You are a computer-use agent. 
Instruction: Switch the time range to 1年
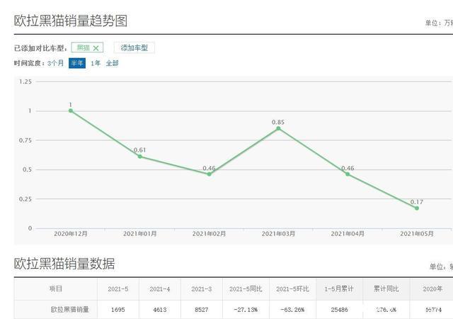point(96,63)
